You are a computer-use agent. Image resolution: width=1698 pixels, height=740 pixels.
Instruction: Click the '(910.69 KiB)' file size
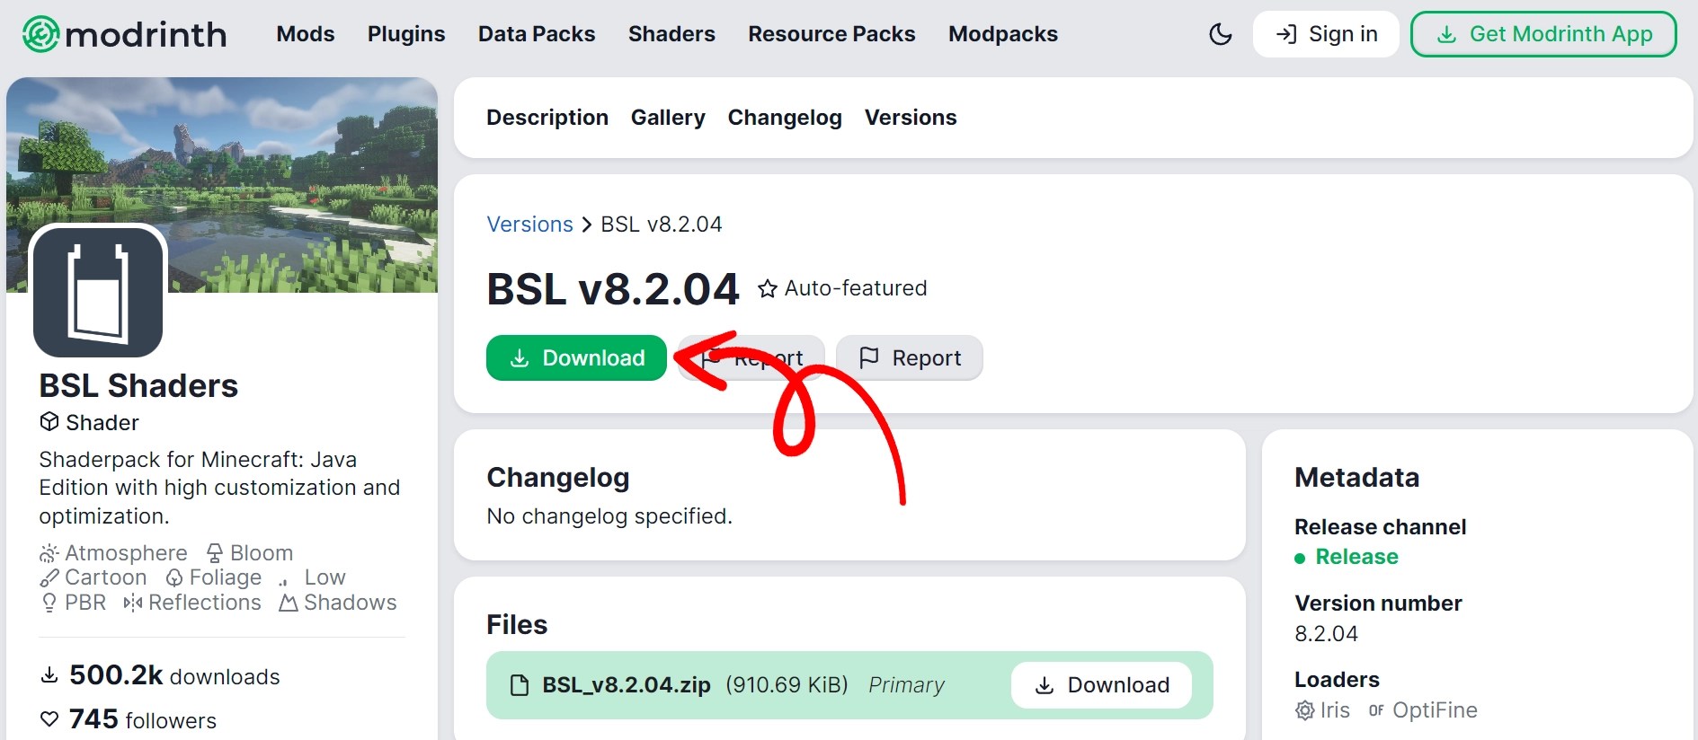[x=787, y=685]
